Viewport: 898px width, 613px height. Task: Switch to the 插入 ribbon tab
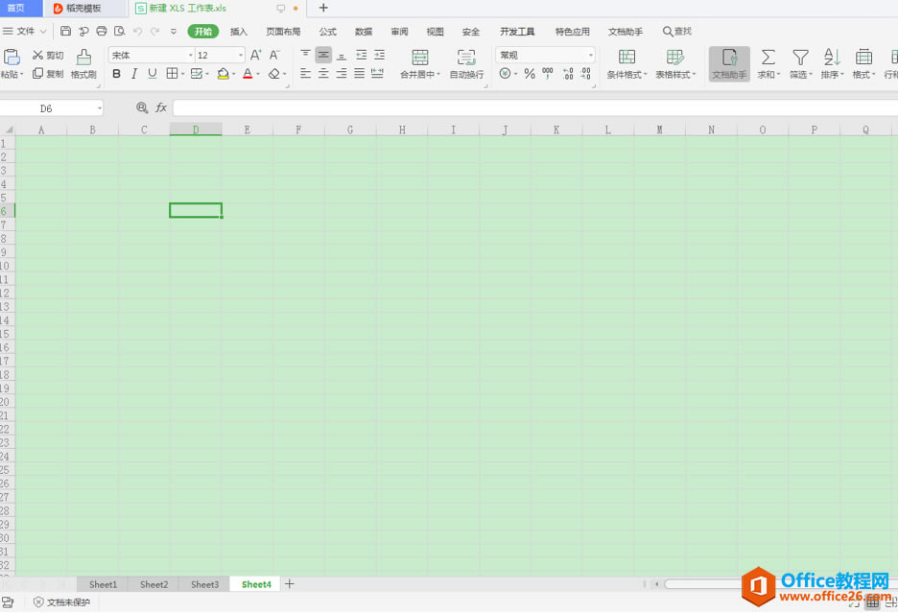click(x=238, y=31)
